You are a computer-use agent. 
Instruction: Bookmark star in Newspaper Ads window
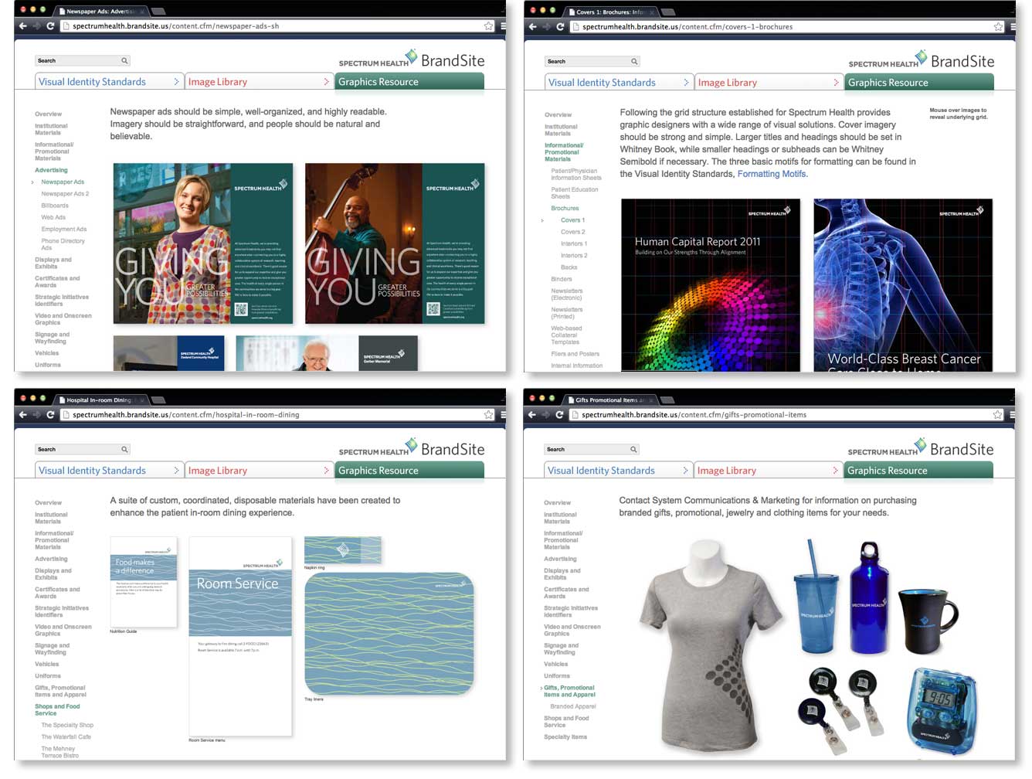click(488, 26)
